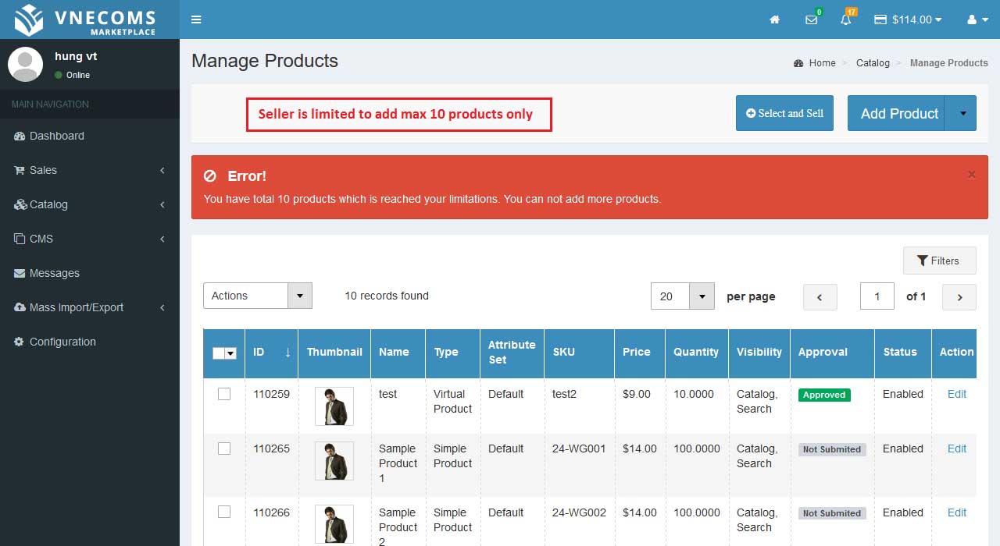Click the Select and Sell button
The height and width of the screenshot is (546, 1000).
[x=784, y=113]
